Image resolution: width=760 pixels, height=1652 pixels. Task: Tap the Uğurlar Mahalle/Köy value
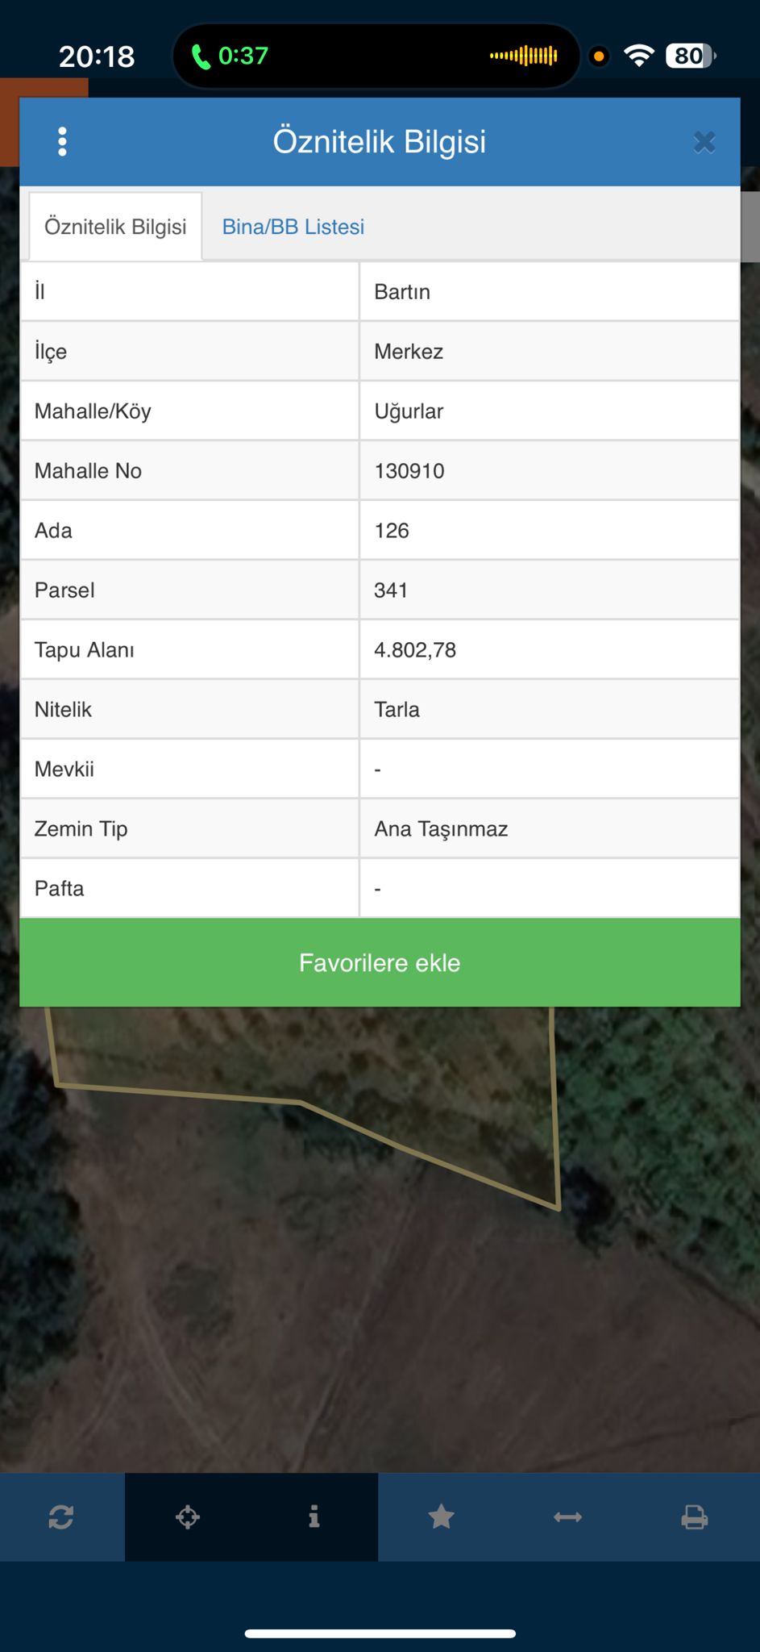[409, 411]
